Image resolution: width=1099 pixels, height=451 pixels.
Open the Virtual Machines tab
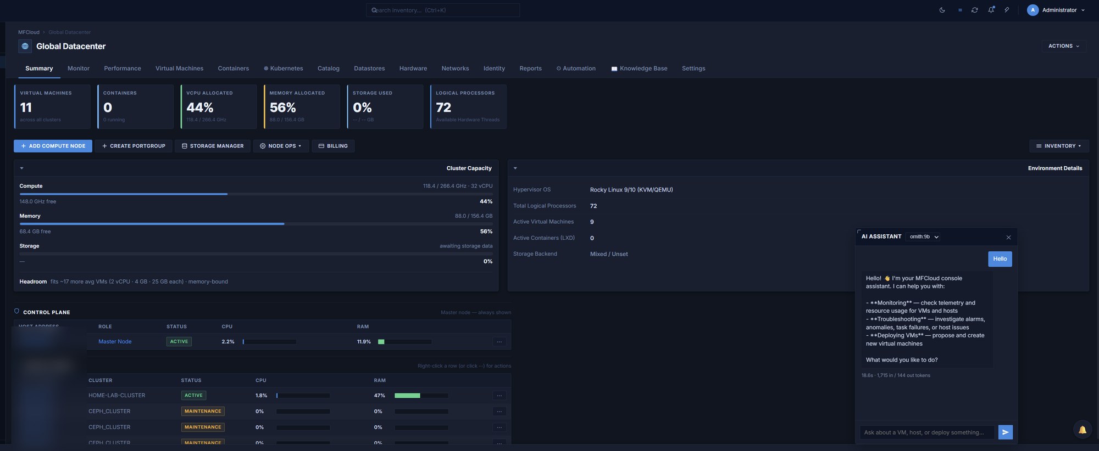179,69
